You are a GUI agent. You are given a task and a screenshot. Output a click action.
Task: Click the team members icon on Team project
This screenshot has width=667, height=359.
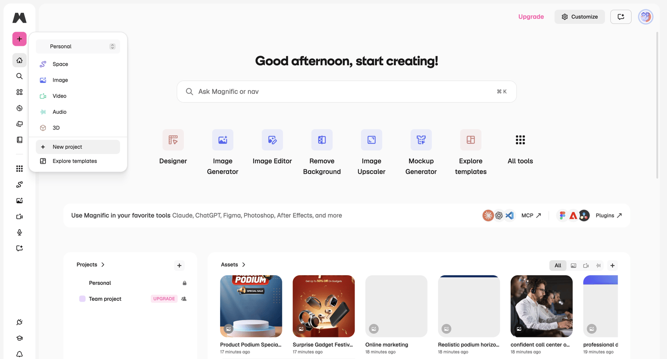[184, 299]
